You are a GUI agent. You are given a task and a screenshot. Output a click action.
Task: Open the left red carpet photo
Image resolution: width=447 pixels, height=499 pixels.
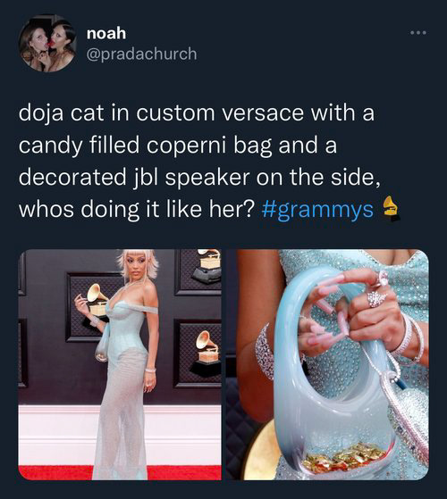pyautogui.click(x=120, y=365)
